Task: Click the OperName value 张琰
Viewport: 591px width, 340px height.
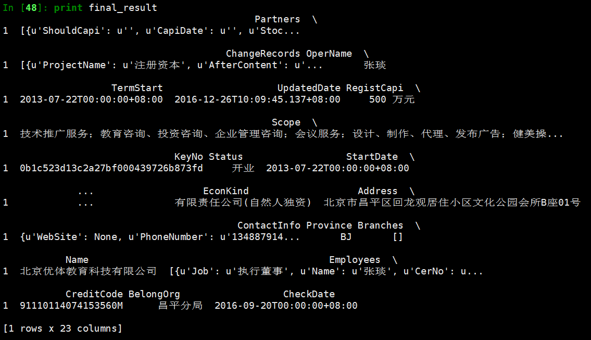Action: [x=375, y=65]
